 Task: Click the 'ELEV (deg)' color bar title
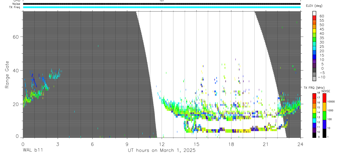[x=314, y=6]
